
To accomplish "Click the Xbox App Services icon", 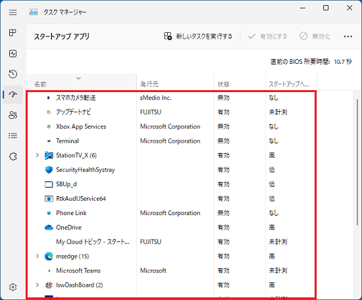I will click(x=49, y=127).
